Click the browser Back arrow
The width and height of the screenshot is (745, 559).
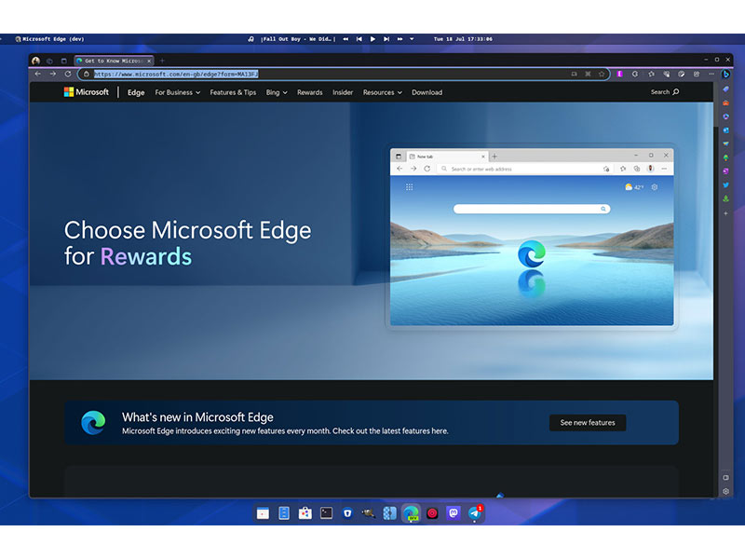(x=38, y=75)
